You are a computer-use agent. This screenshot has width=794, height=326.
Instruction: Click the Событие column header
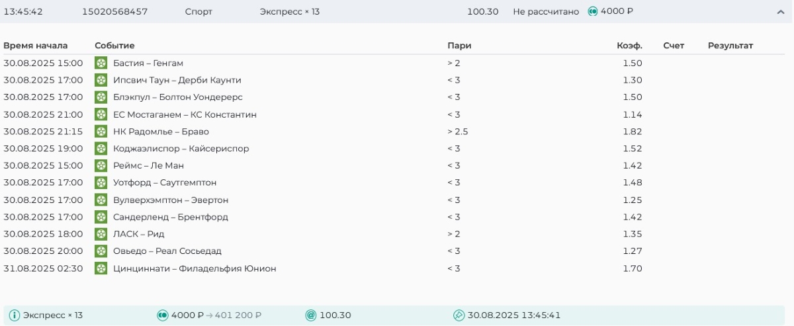coord(114,46)
